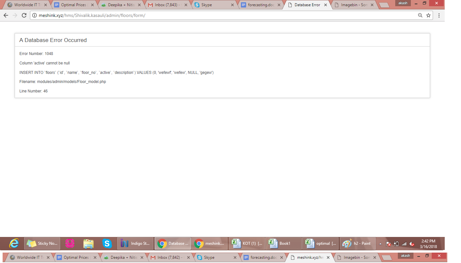This screenshot has width=461, height=263.
Task: Switch to forecasting.doc tab in top strip
Action: [x=261, y=5]
